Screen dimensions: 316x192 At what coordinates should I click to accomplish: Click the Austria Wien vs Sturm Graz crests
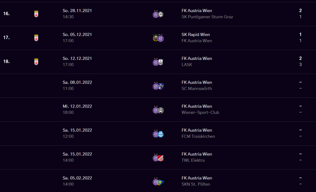point(158,14)
